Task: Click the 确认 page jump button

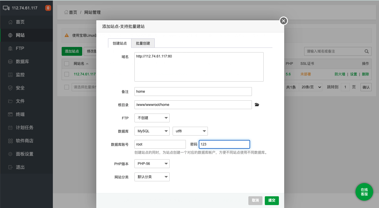Action: 366,87
